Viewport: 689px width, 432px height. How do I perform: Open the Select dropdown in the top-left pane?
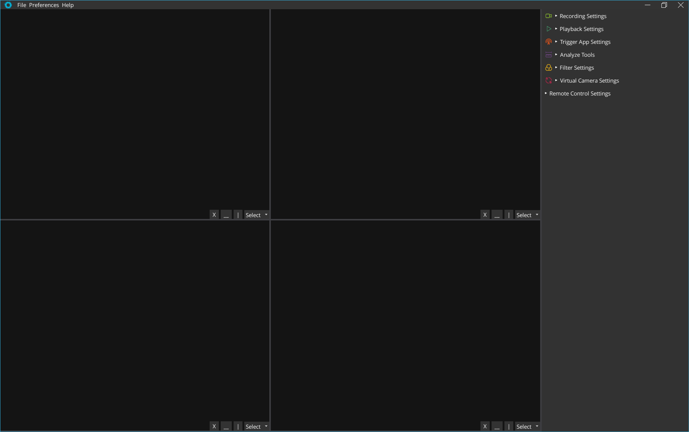(256, 215)
